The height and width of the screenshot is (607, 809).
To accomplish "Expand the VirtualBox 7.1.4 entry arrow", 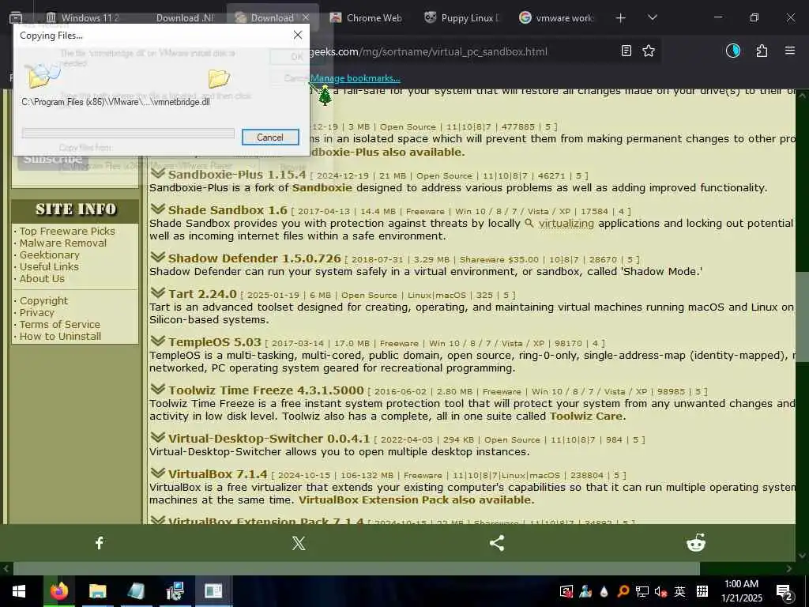I will (157, 473).
